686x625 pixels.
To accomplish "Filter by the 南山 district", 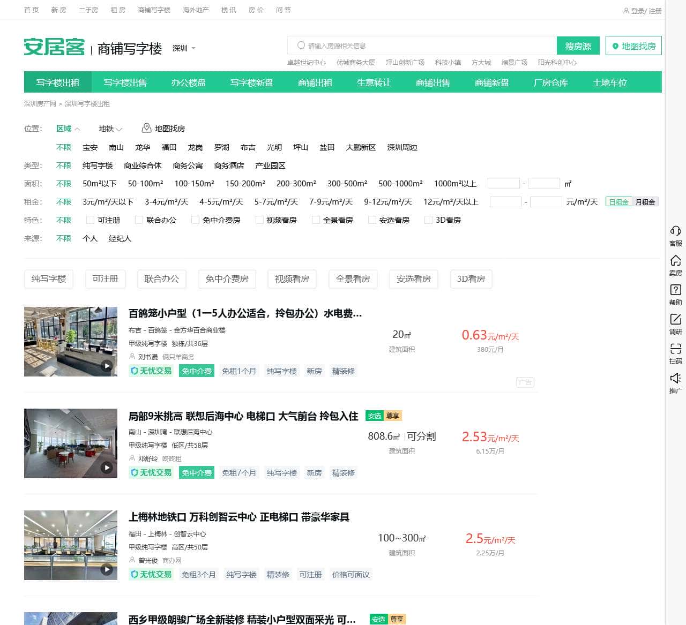I will [116, 147].
